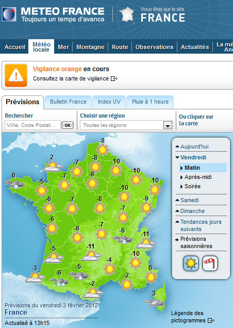Open the Mer navigation item
Image resolution: width=233 pixels, height=328 pixels.
(63, 47)
